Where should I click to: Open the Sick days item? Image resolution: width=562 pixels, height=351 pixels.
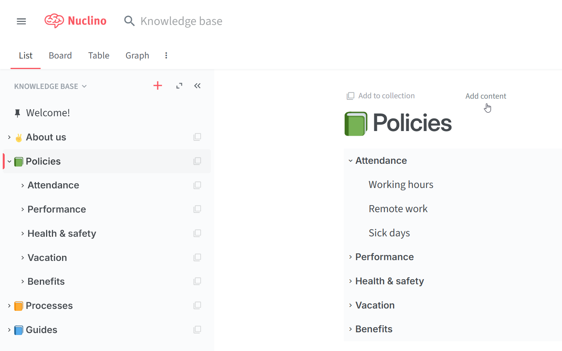[389, 233]
